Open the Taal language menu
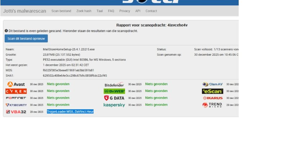The width and height of the screenshot is (288, 165). 100,11
